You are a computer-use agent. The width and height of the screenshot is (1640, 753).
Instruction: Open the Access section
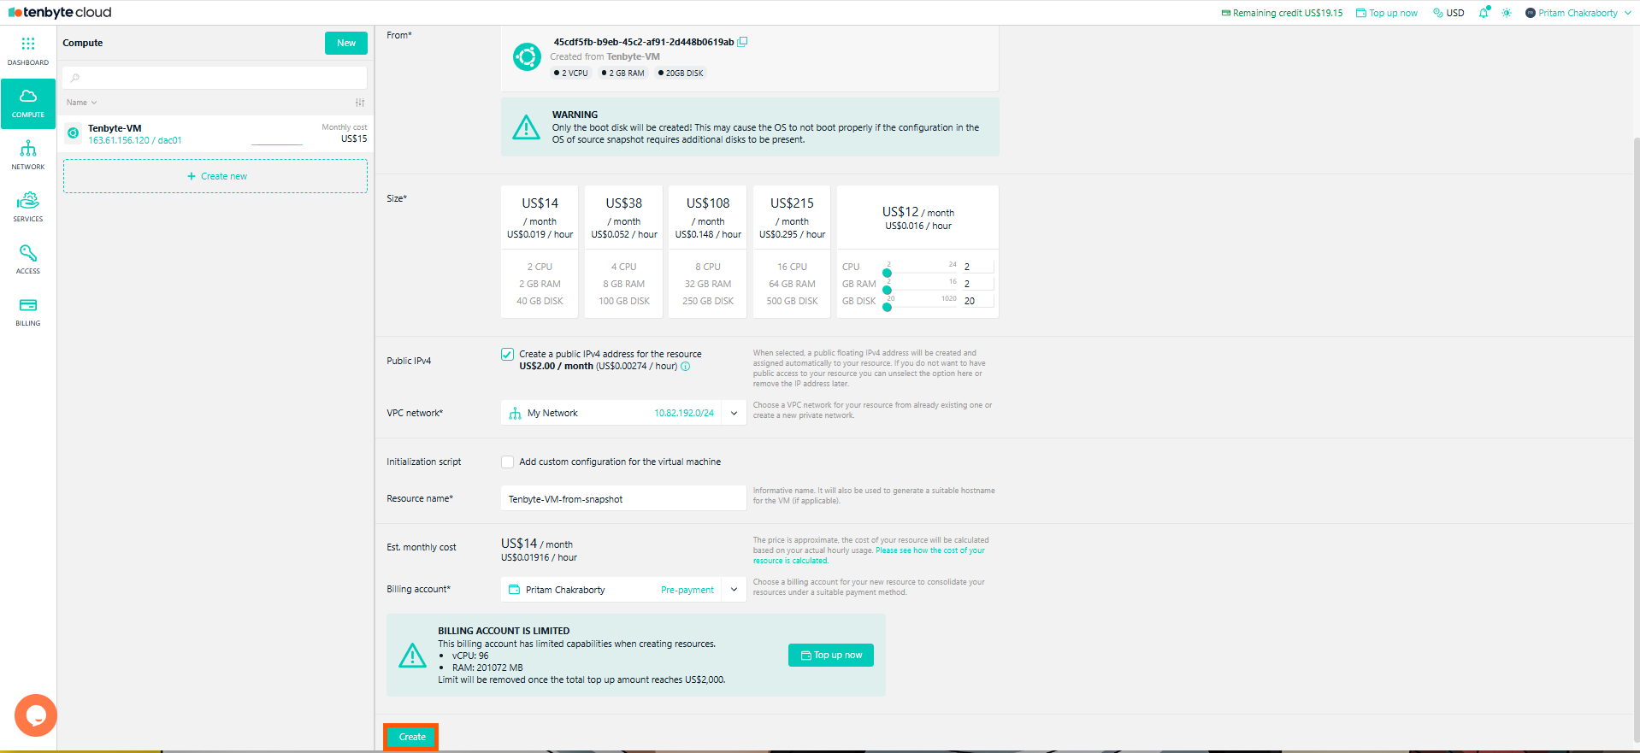point(28,260)
